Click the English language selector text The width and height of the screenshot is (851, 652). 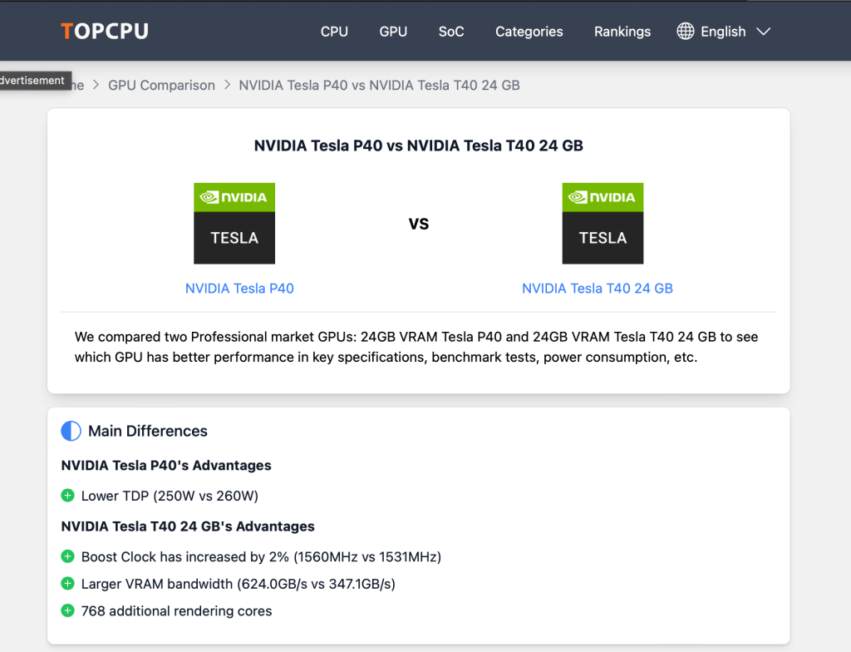pos(723,32)
